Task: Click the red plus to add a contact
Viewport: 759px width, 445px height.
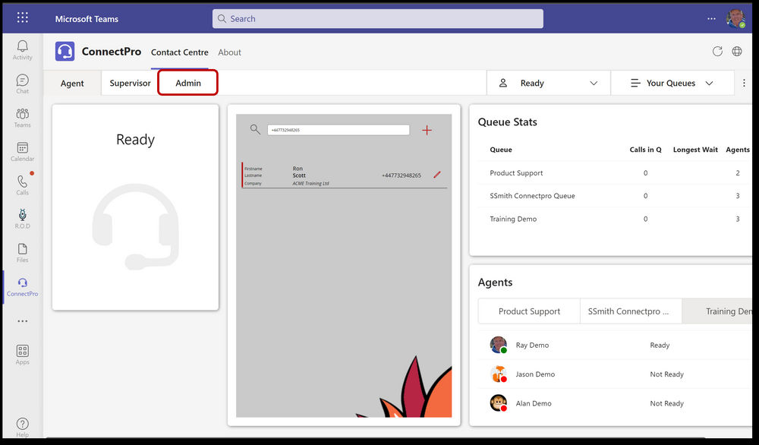Action: [427, 130]
